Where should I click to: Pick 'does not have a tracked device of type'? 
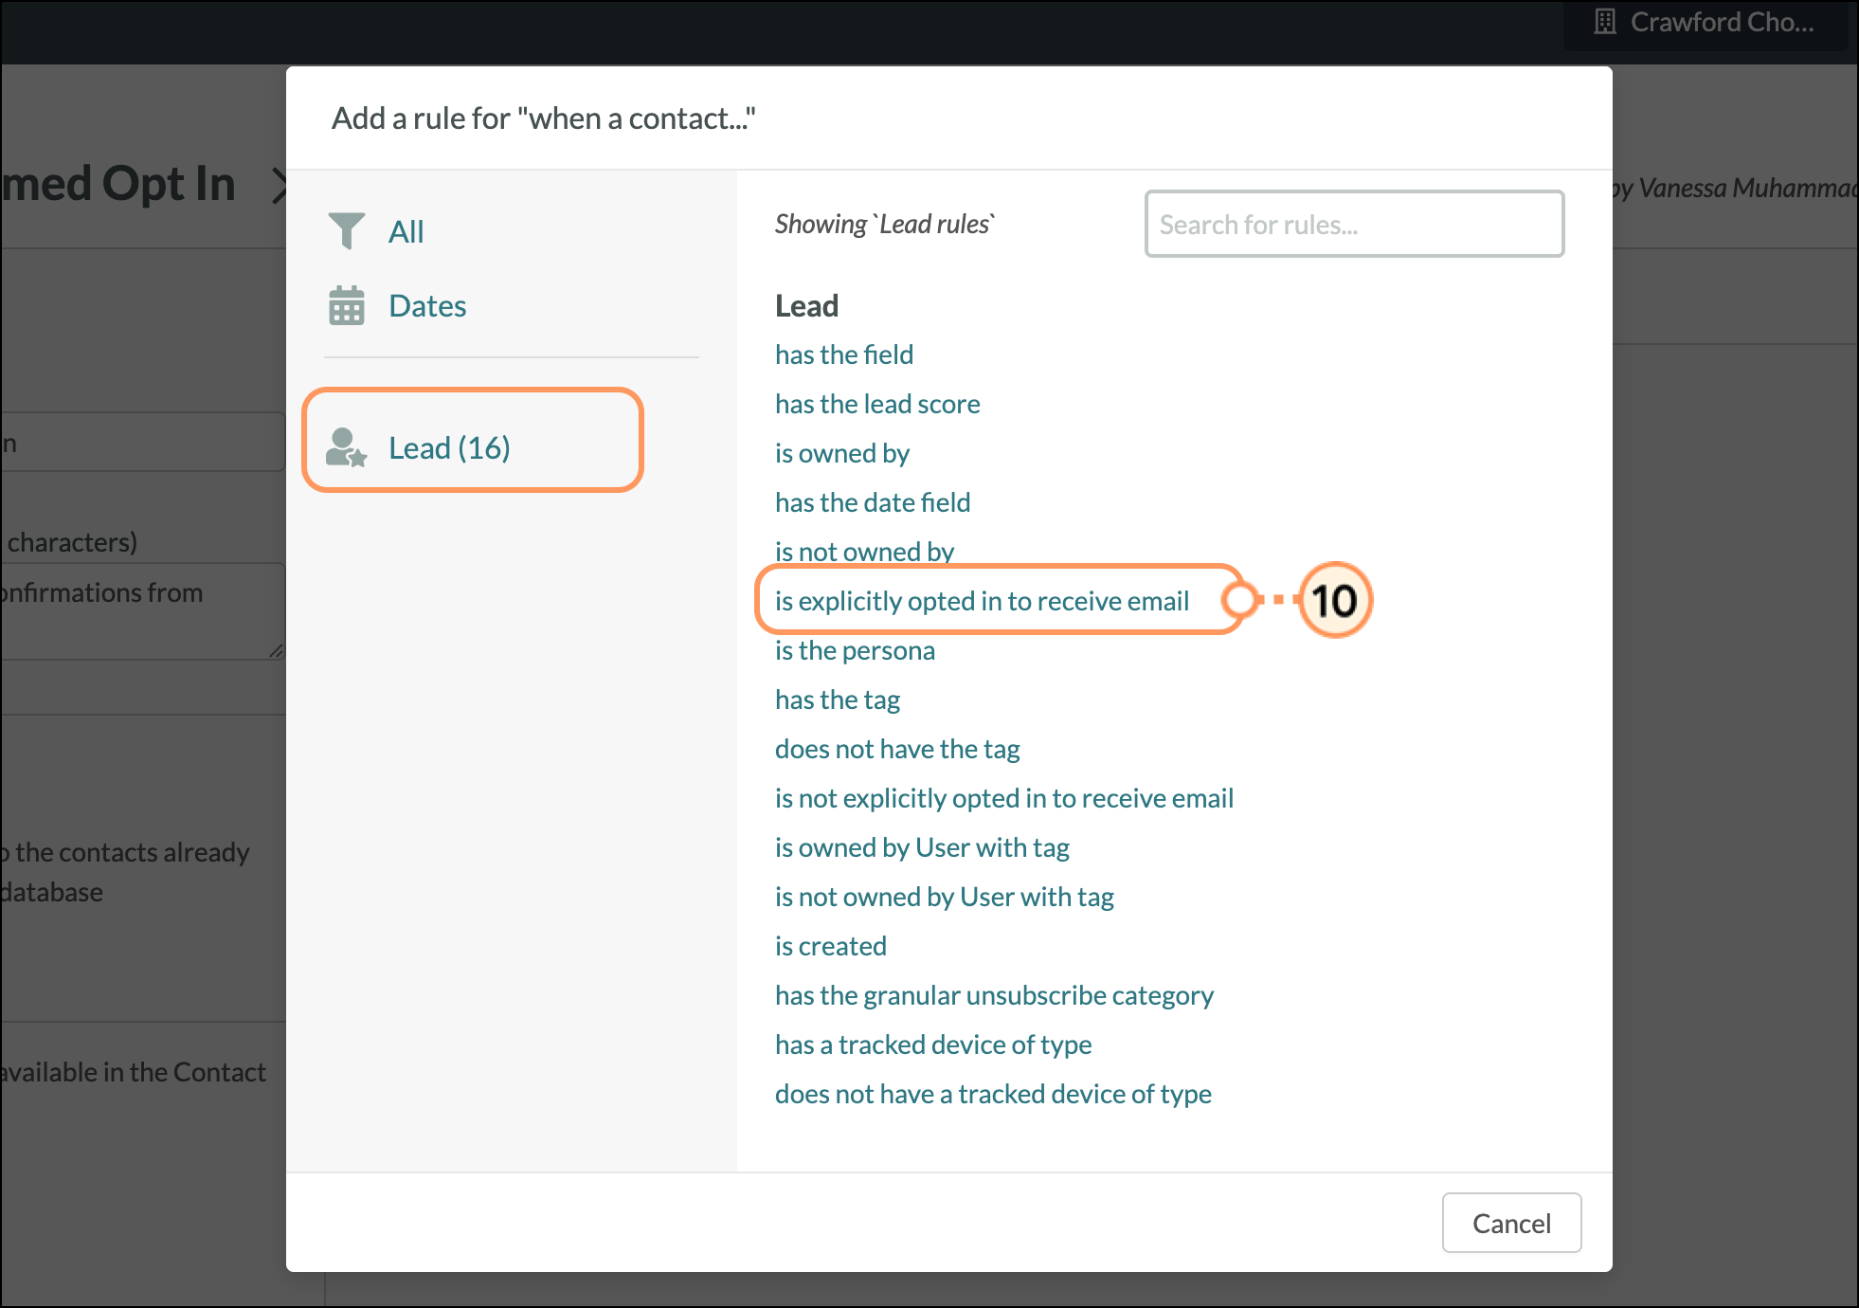coord(992,1094)
